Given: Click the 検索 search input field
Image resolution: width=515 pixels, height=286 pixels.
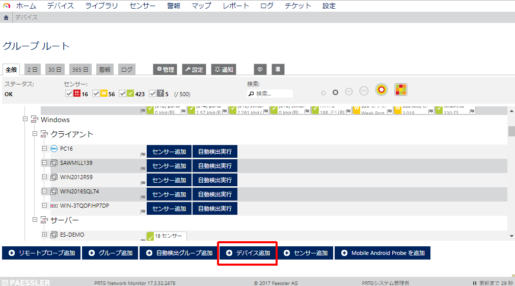Looking at the screenshot, I should (270, 94).
